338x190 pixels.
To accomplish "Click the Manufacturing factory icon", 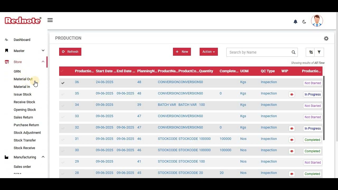I will click(x=7, y=157).
